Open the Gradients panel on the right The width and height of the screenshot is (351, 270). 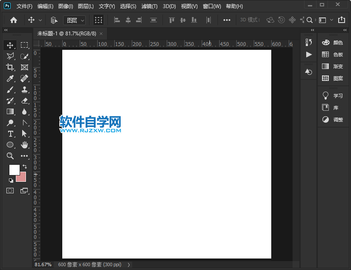(336, 66)
